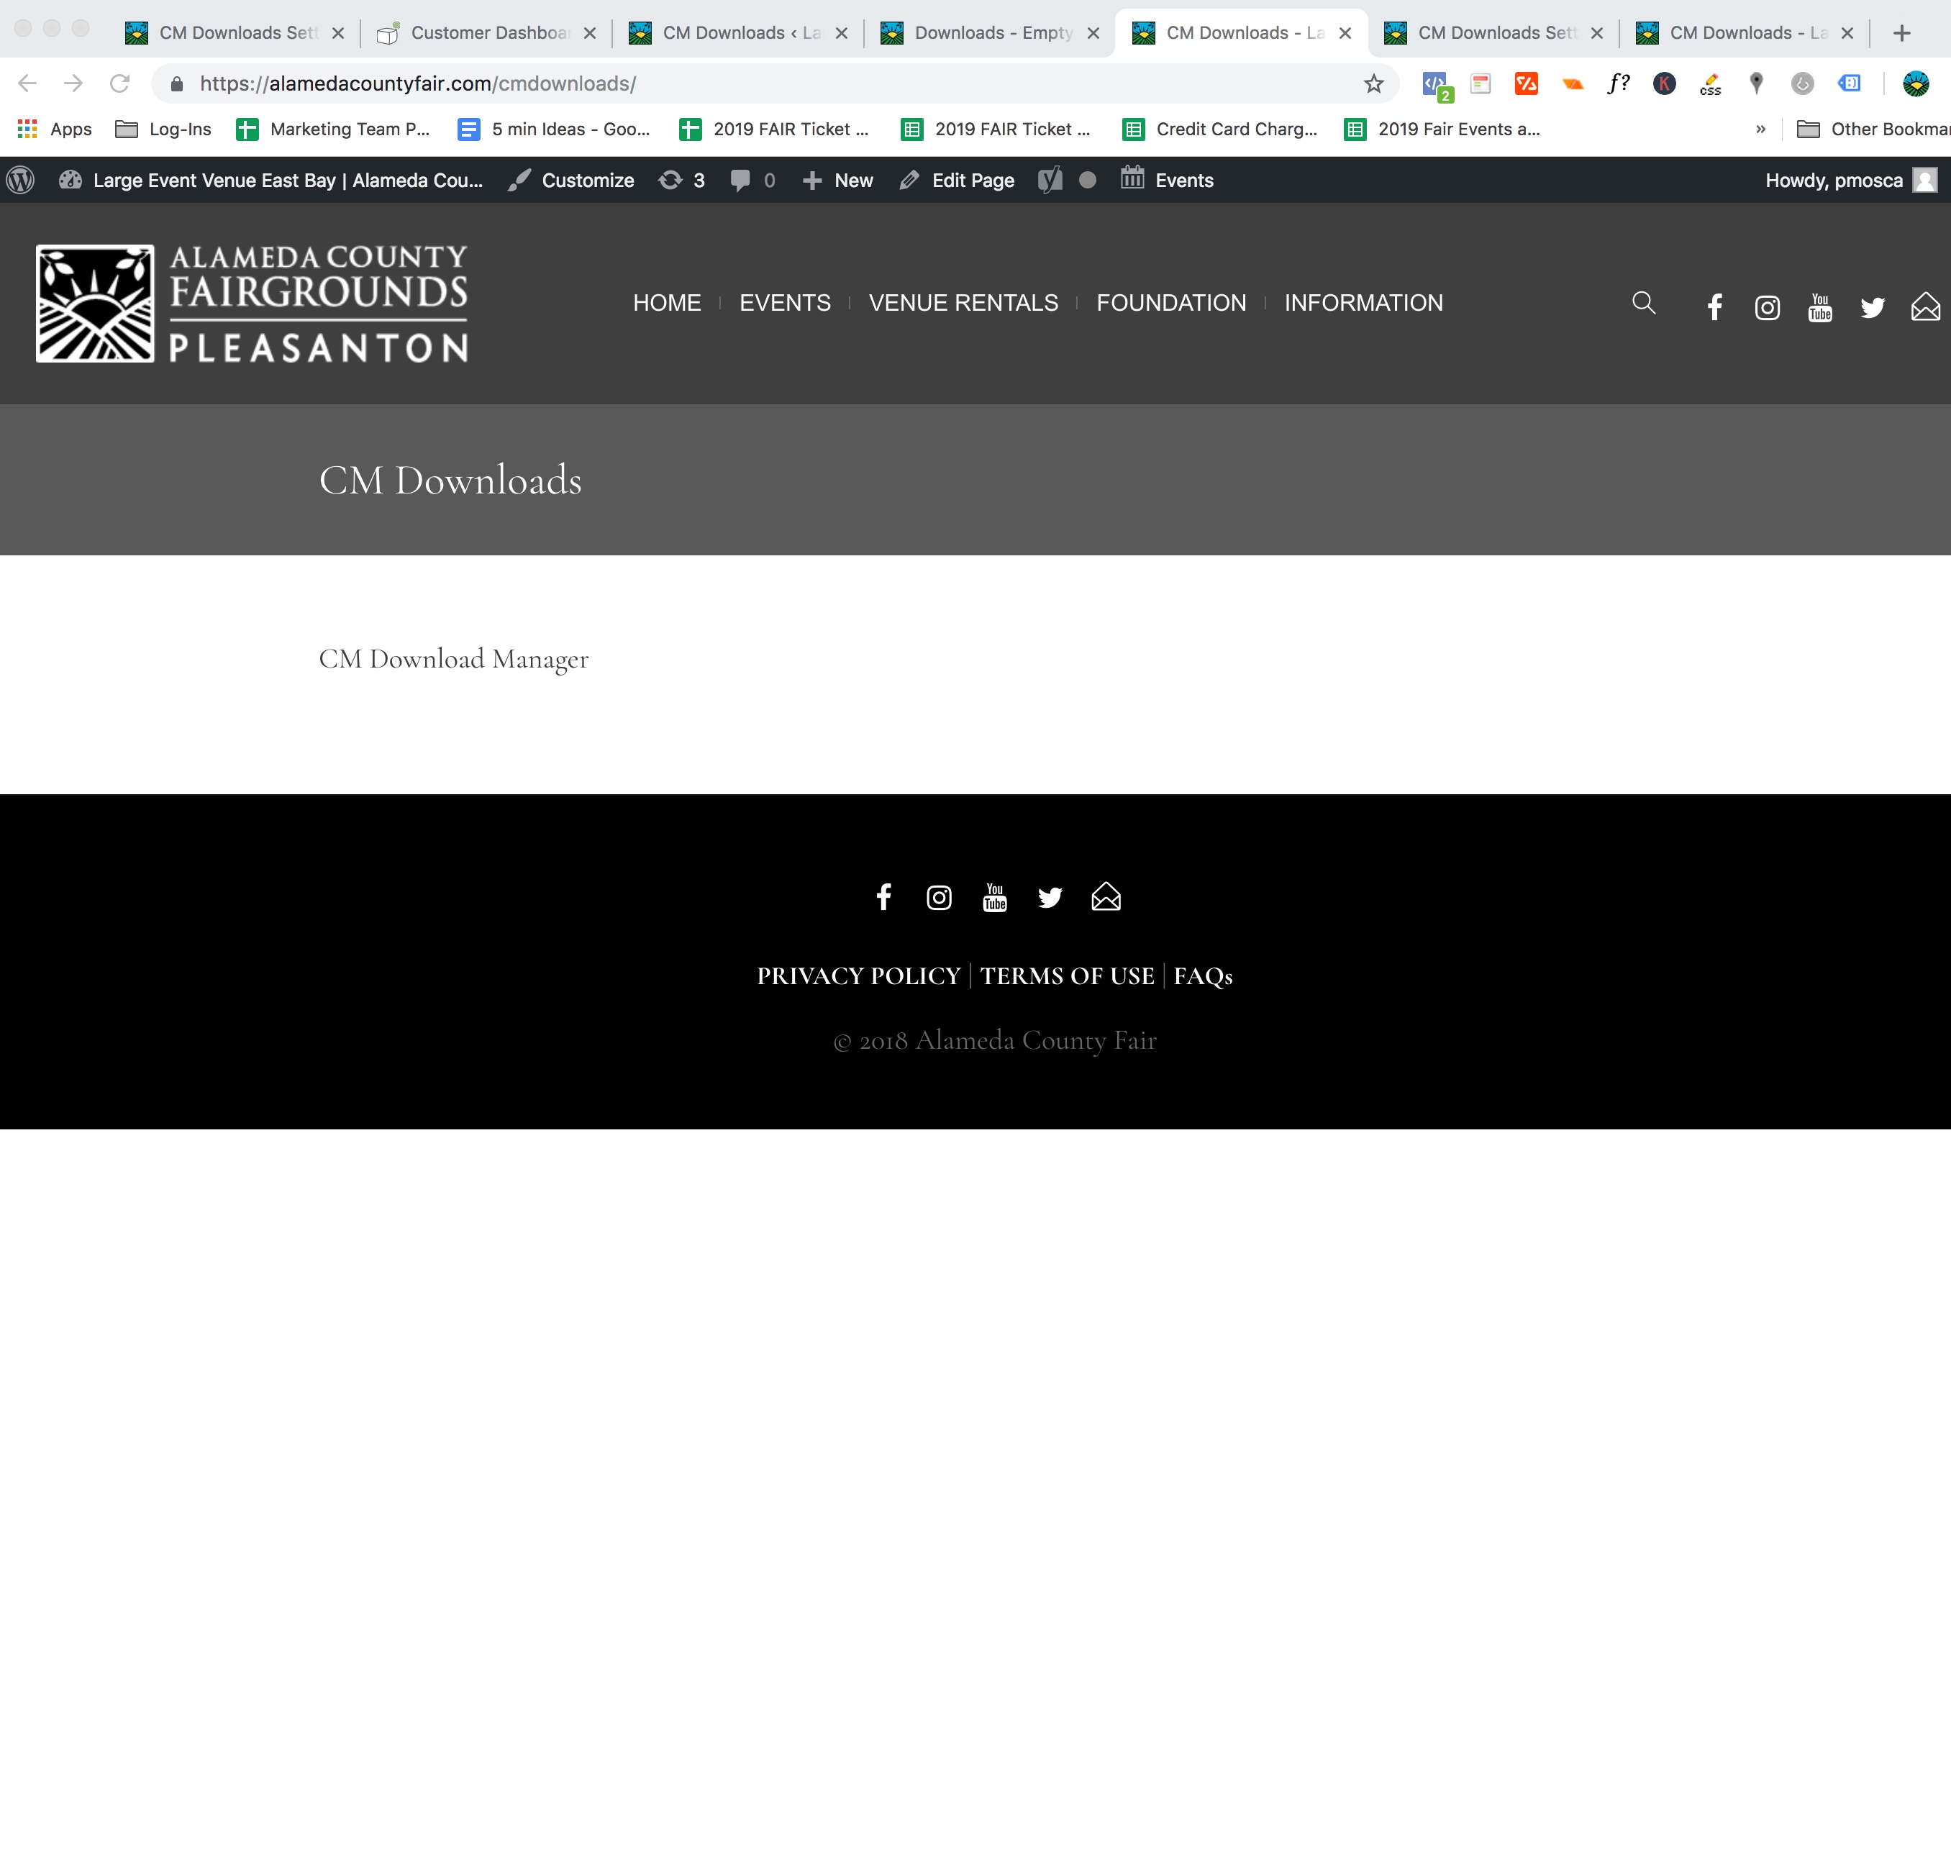Open the Log-Ins bookmark folder

pos(163,129)
